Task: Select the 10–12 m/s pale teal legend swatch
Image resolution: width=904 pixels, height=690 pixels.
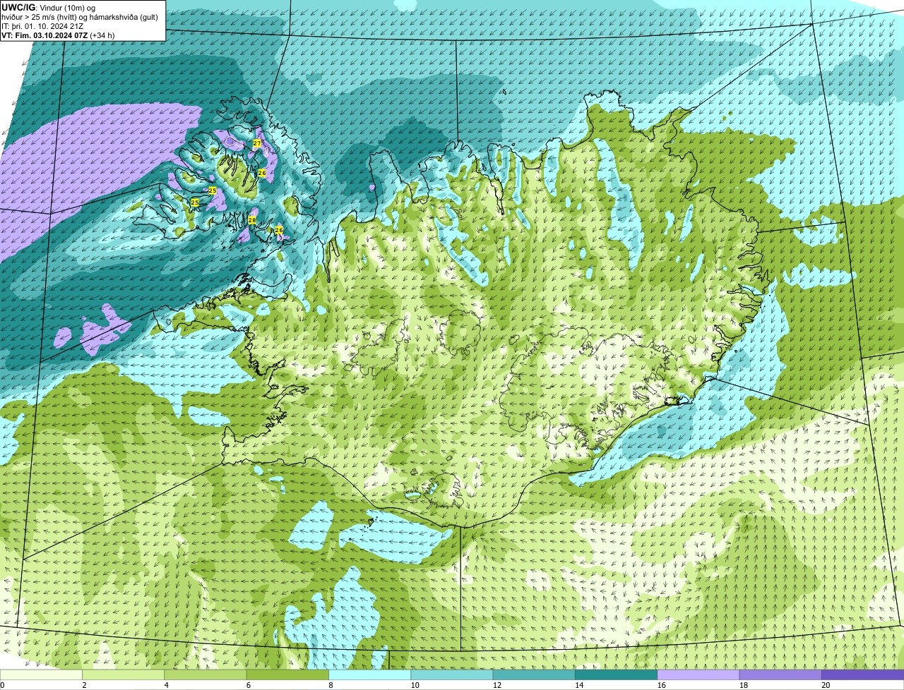Action: [x=452, y=674]
